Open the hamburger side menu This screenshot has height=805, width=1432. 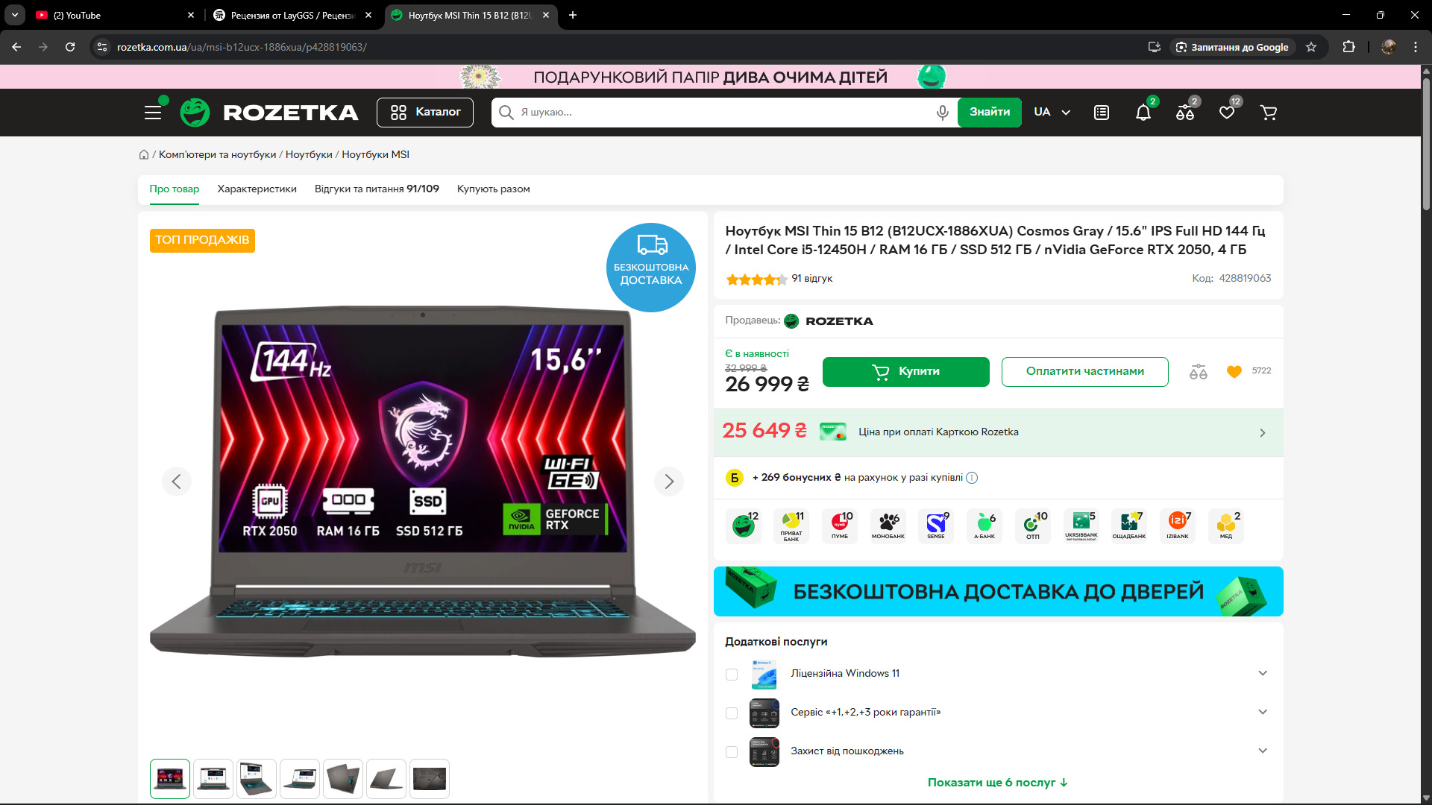[x=153, y=113]
